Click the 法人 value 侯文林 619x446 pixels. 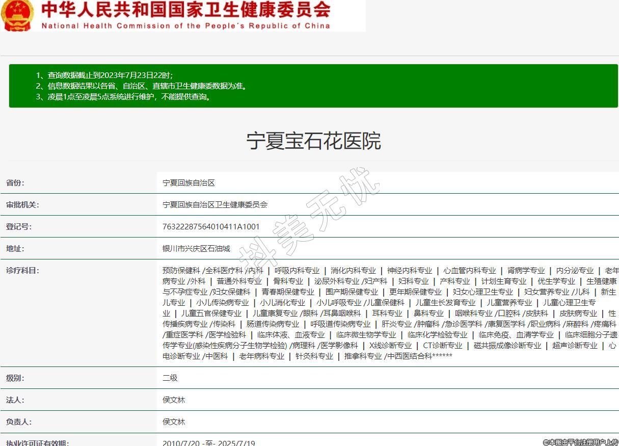click(174, 400)
